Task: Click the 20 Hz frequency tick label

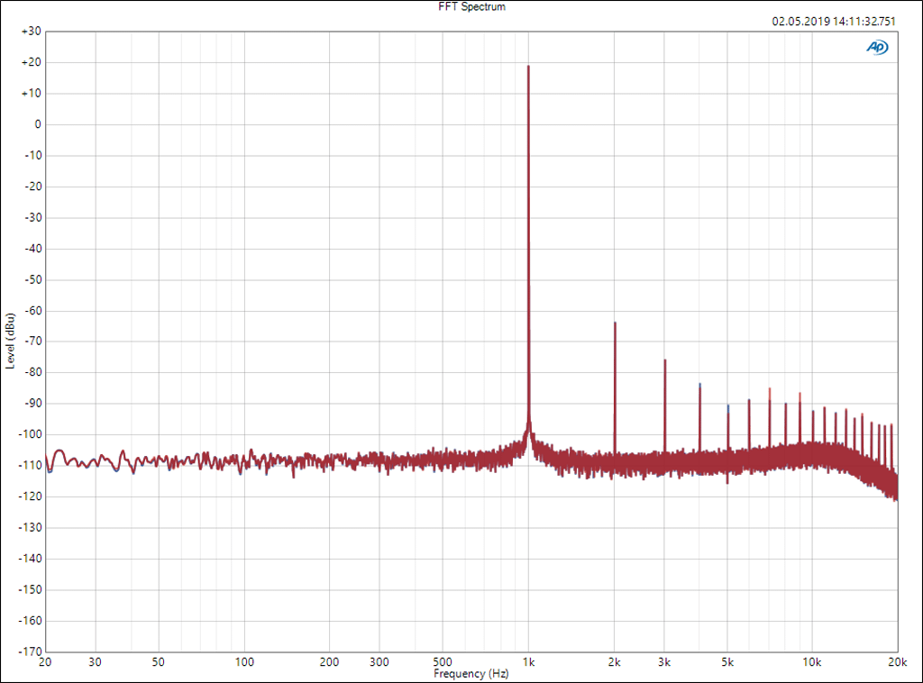Action: pyautogui.click(x=46, y=662)
